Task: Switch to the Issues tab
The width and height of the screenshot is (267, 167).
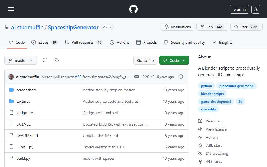Action: click(x=44, y=42)
